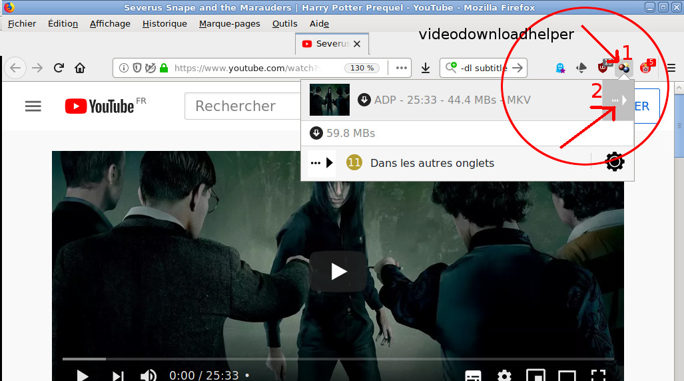Reload the current YouTube page

59,68
